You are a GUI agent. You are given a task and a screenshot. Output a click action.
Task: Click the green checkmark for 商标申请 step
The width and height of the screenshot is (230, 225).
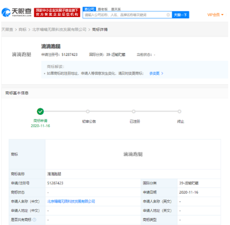tap(40, 111)
